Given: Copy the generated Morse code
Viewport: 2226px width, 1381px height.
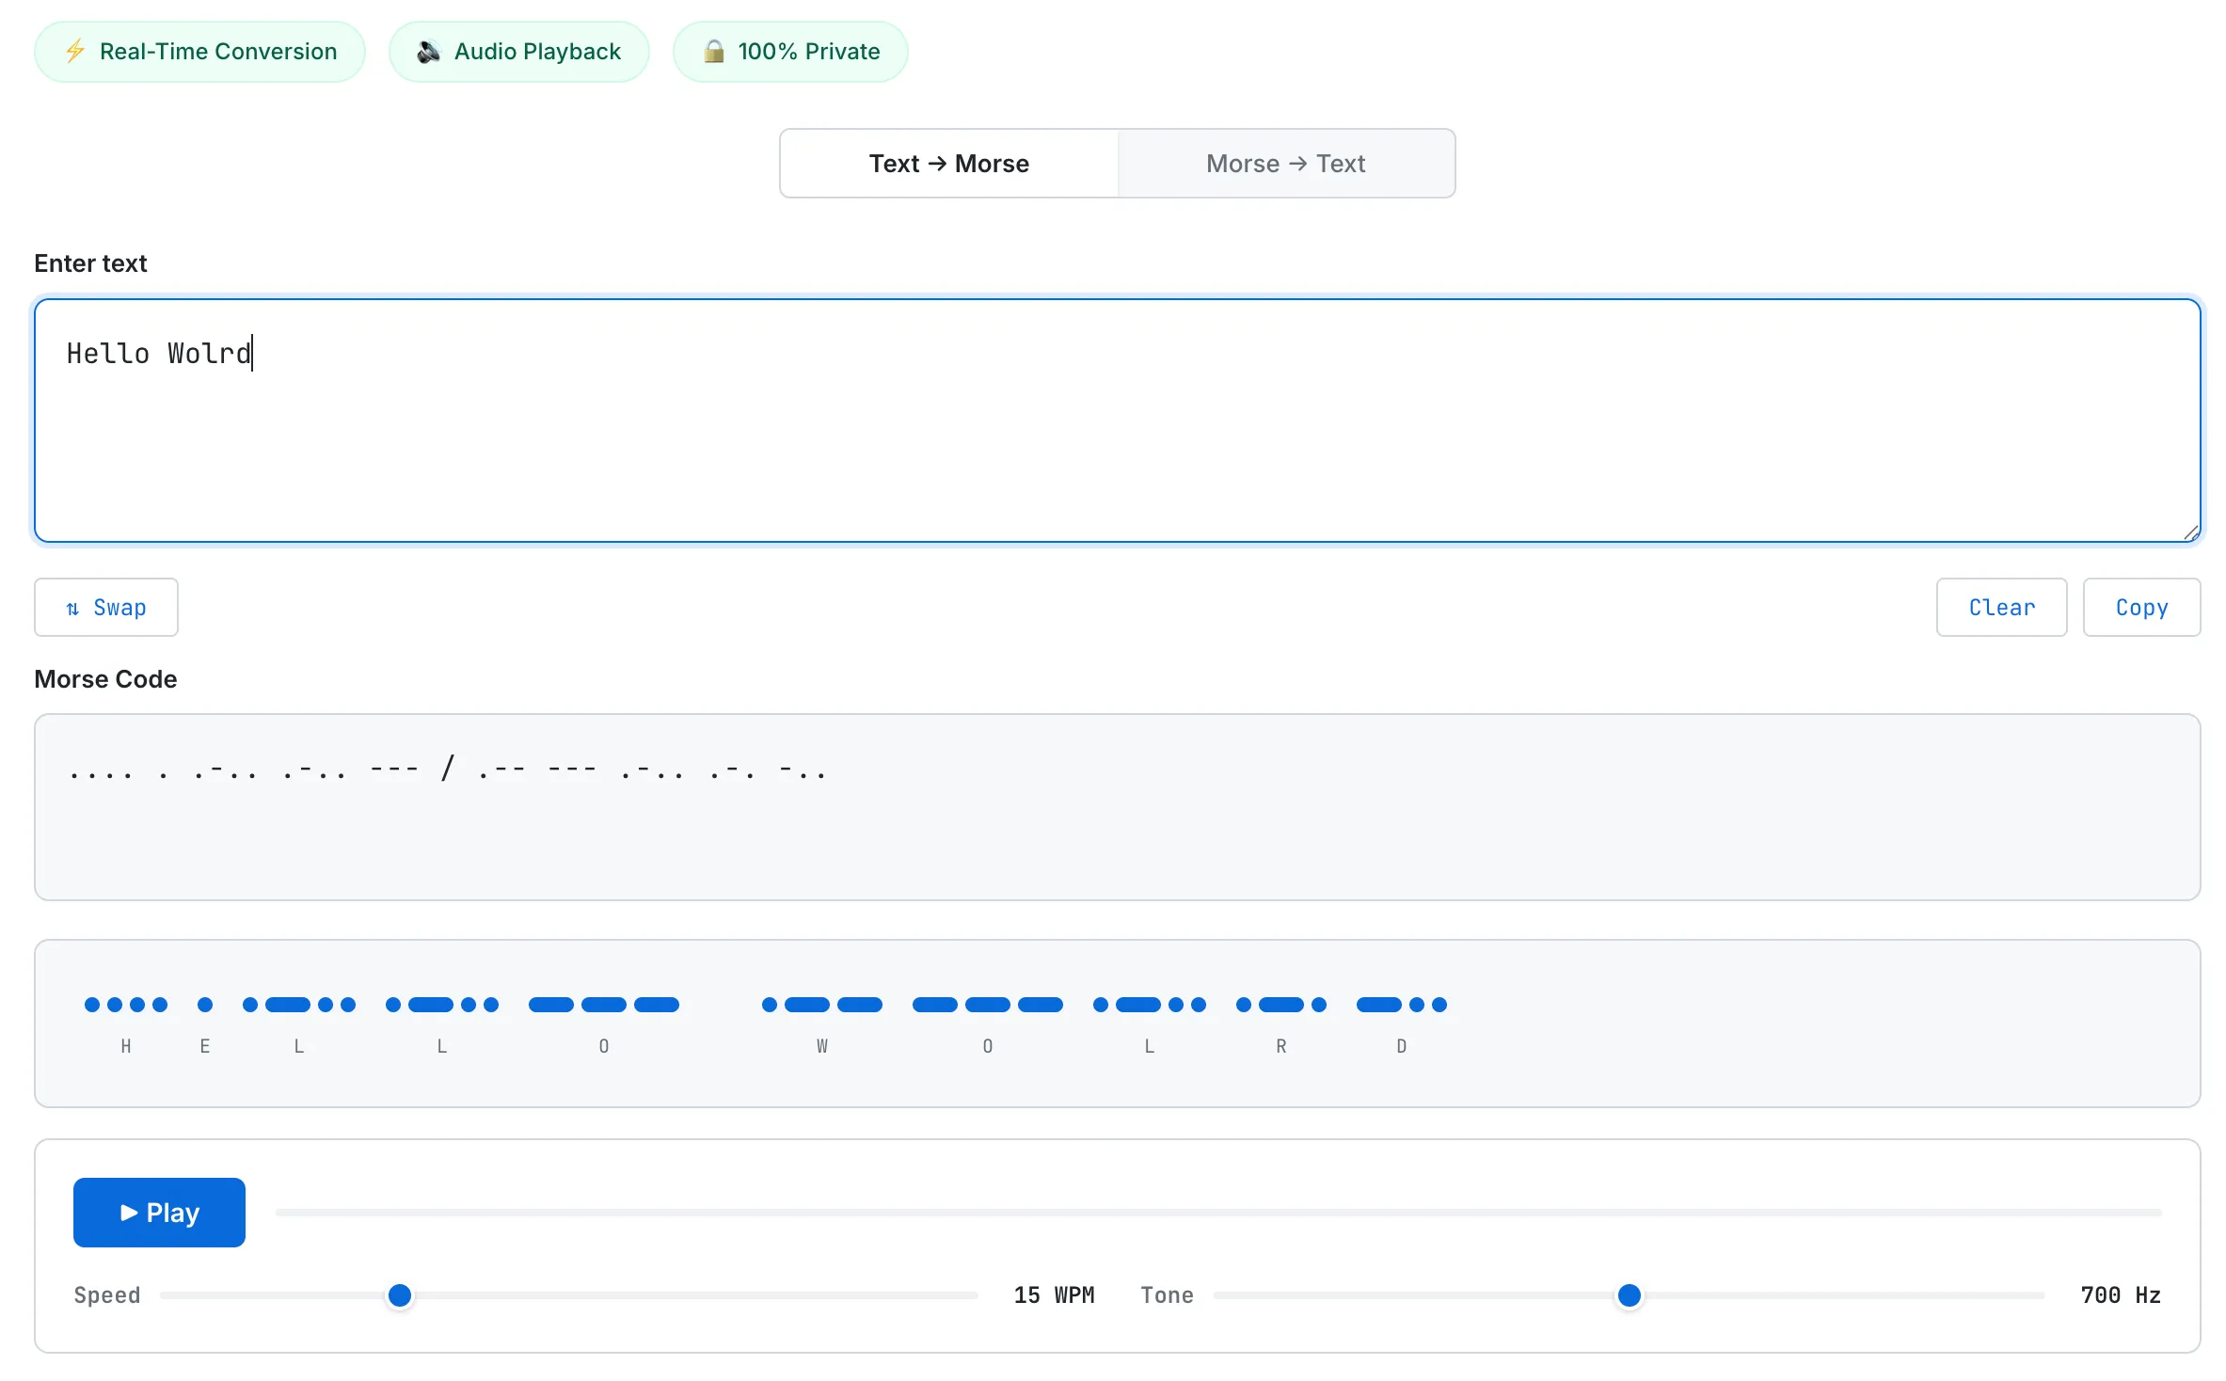Looking at the screenshot, I should pos(2141,608).
